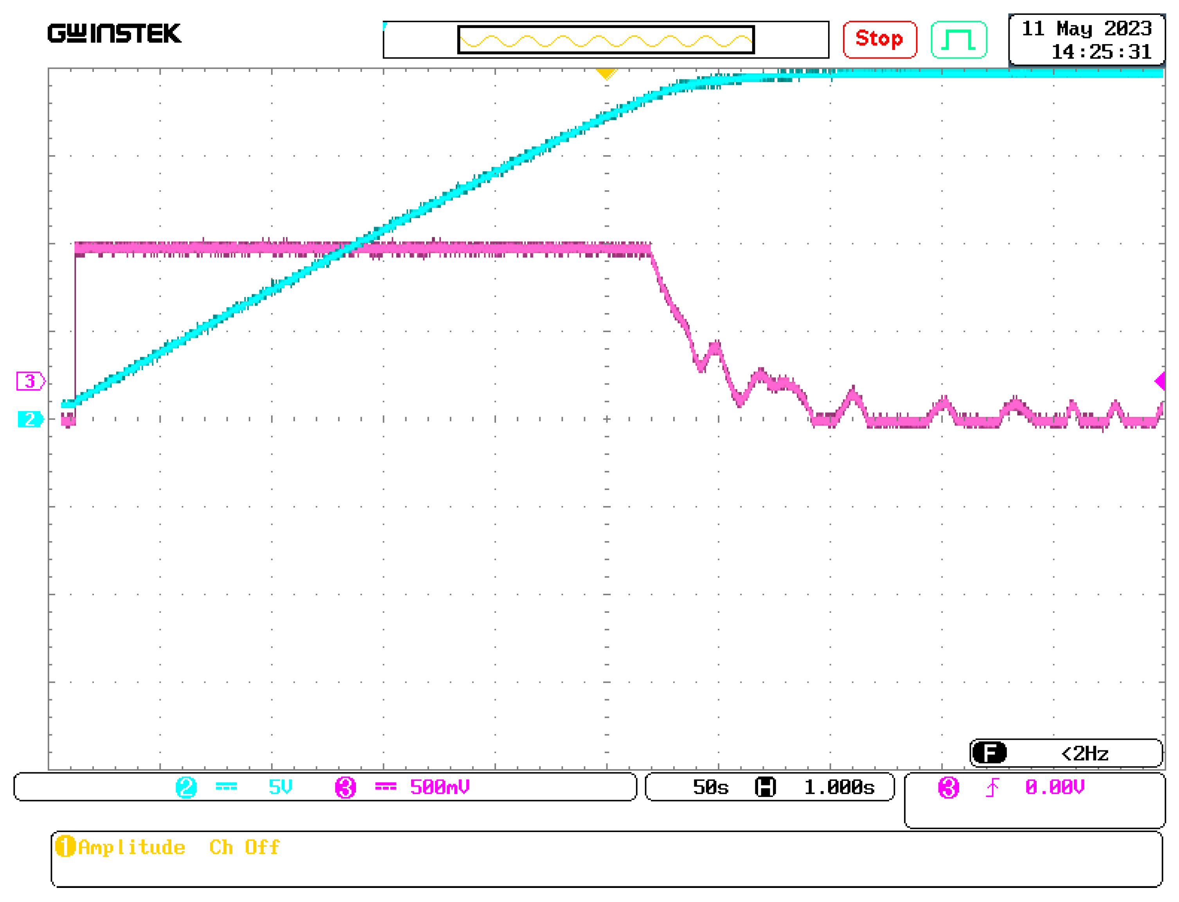The height and width of the screenshot is (902, 1179).
Task: Click the yellow horizontal trigger position marker
Action: 606,73
